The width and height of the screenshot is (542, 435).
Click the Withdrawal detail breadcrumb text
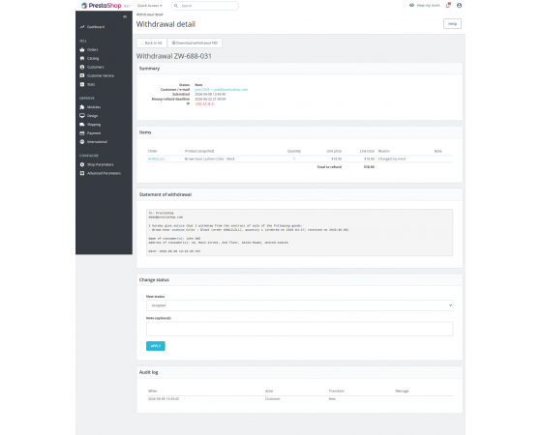[149, 14]
